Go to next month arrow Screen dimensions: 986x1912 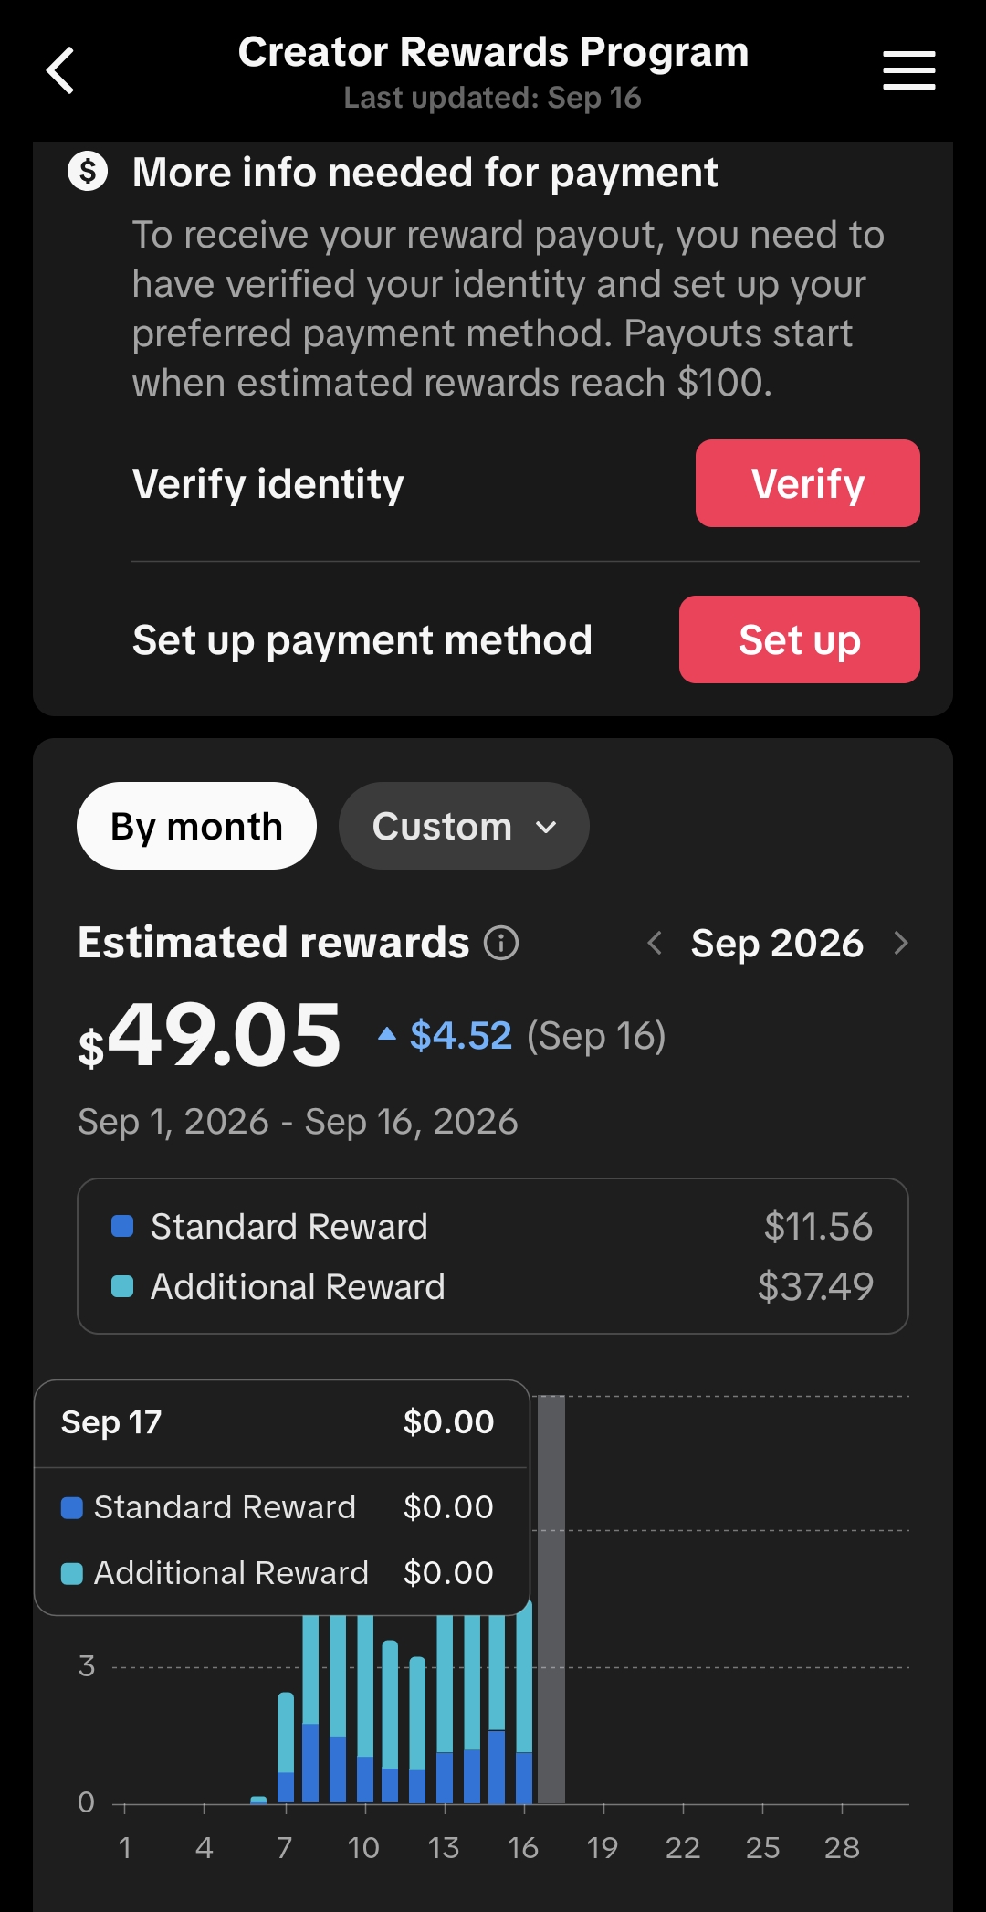tap(901, 943)
